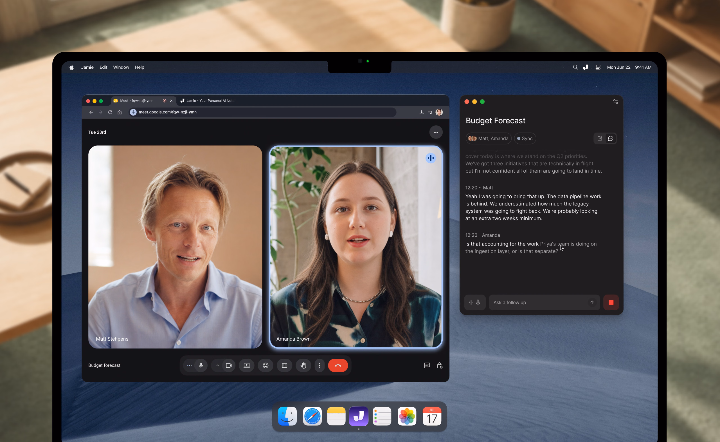Open Meet host controls lock icon
Viewport: 720px width, 442px height.
(440, 365)
